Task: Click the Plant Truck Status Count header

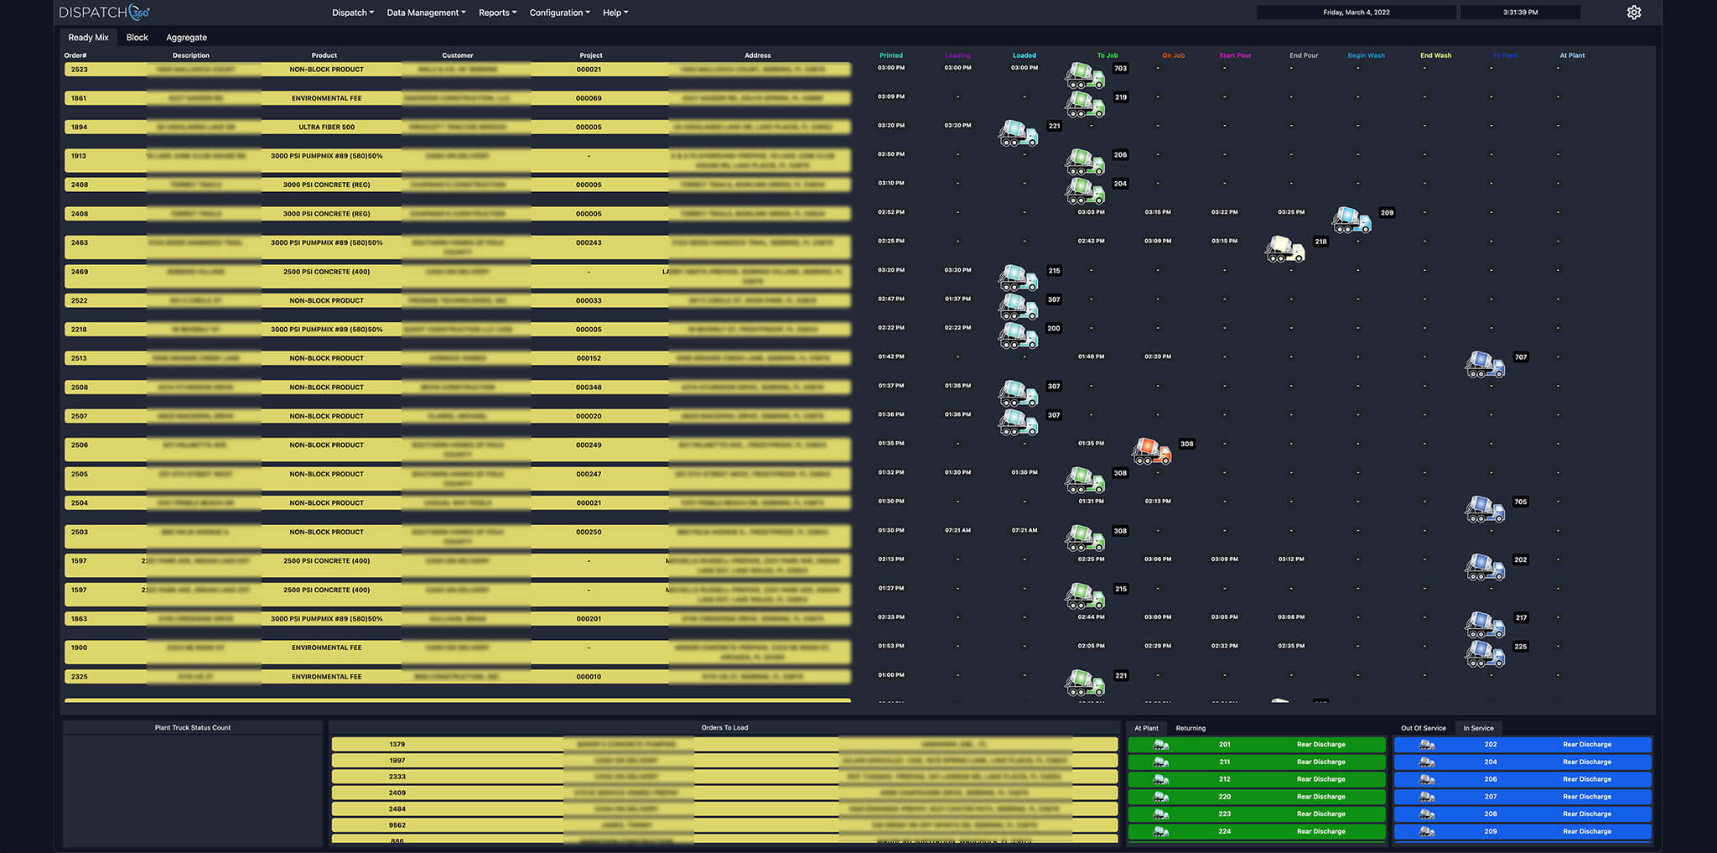Action: point(193,728)
